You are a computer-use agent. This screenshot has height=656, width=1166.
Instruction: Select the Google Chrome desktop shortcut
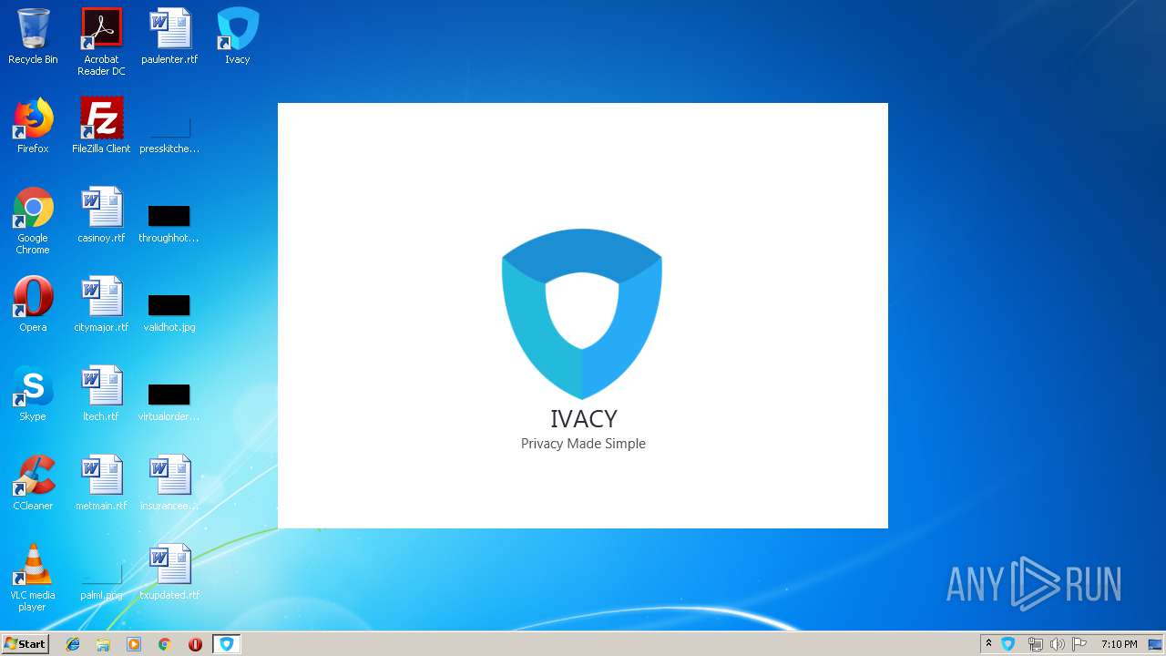(x=33, y=221)
